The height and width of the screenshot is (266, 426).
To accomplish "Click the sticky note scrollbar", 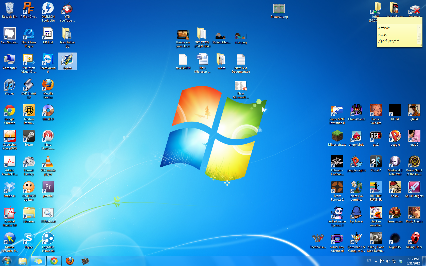I will (x=419, y=34).
